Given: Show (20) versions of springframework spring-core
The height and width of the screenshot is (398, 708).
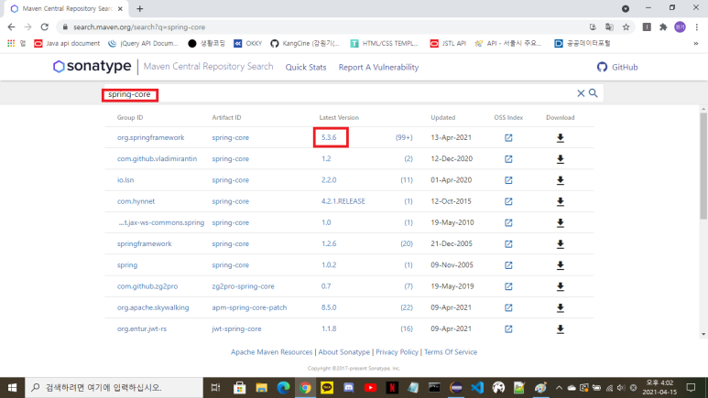Looking at the screenshot, I should click(407, 243).
